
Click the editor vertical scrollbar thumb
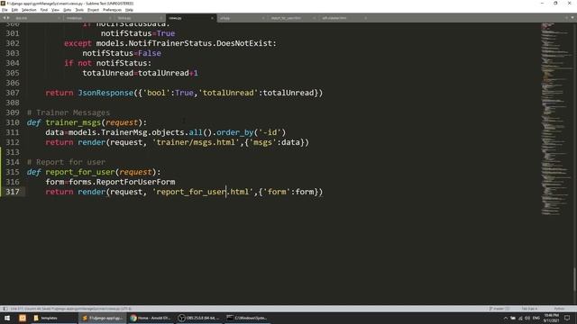pyautogui.click(x=574, y=280)
